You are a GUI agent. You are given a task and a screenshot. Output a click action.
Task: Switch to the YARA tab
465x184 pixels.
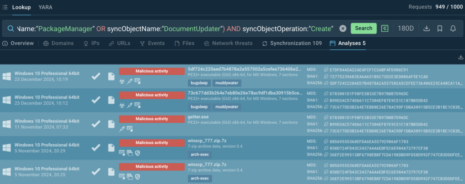[45, 7]
